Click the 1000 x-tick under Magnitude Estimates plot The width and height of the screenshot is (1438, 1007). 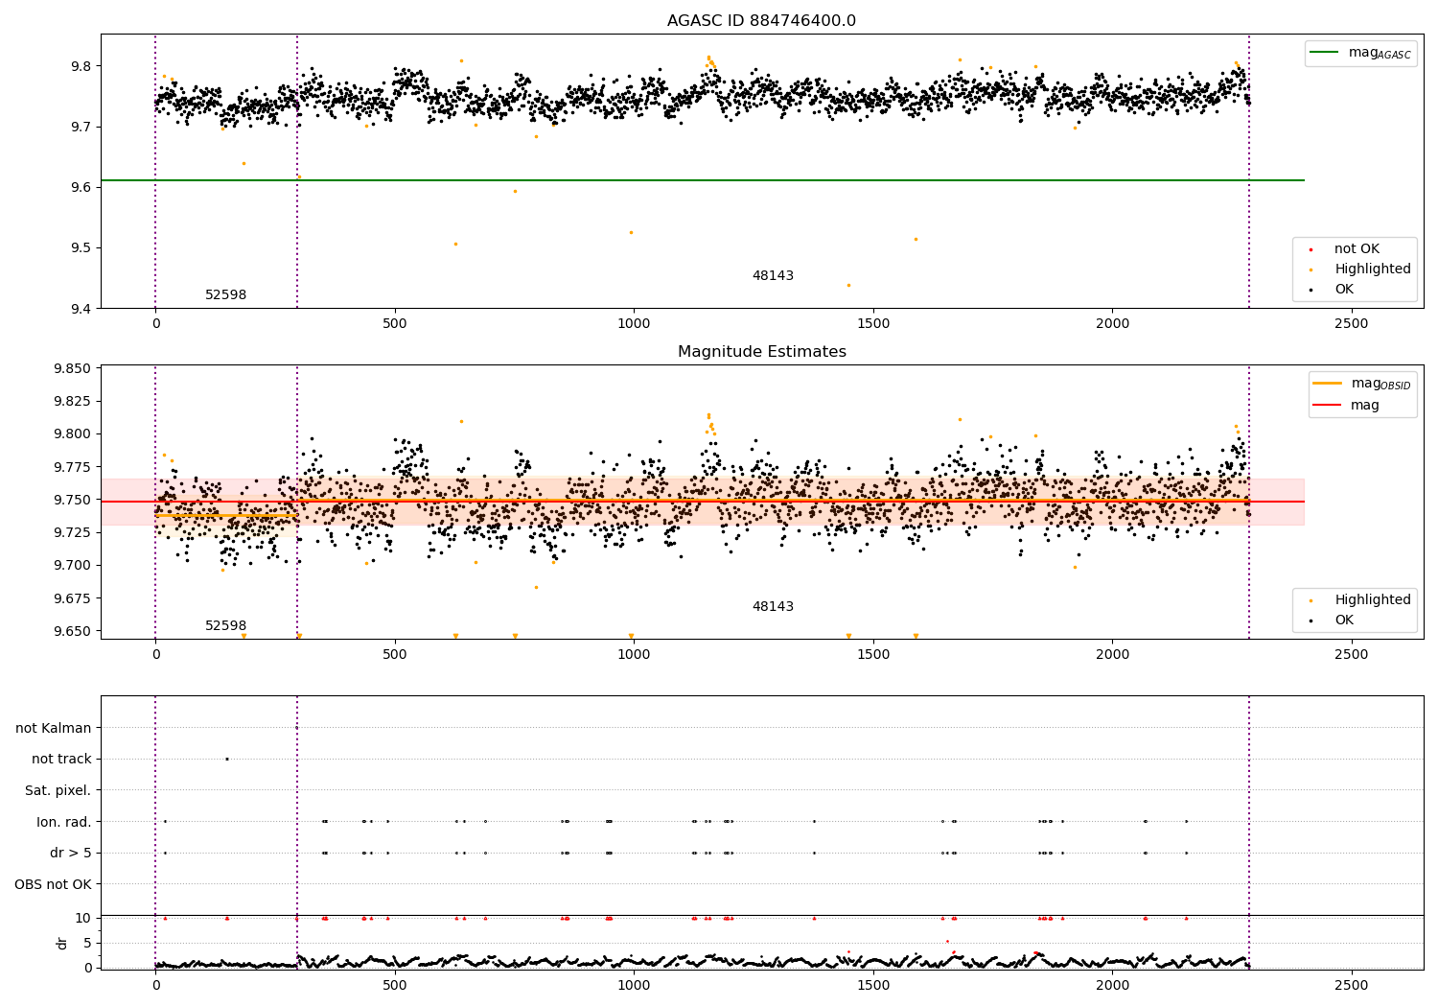click(634, 655)
